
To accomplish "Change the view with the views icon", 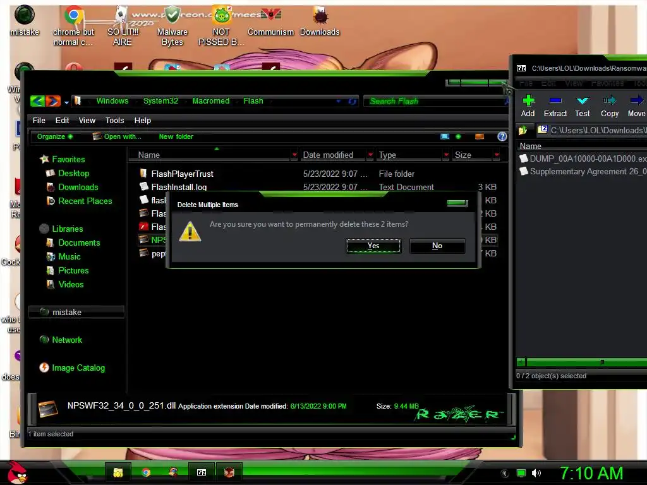I will tap(445, 136).
